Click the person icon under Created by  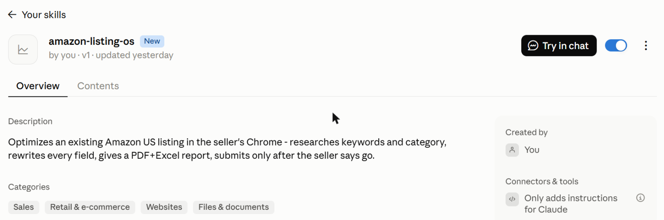(x=512, y=150)
